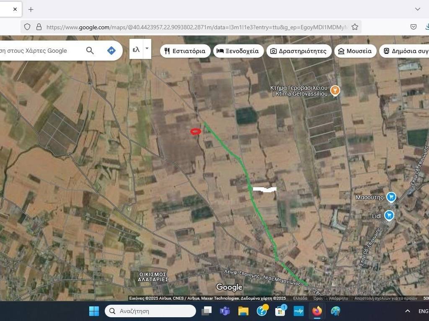Show hidden system tray icons
The image size is (429, 321).
pos(407,311)
